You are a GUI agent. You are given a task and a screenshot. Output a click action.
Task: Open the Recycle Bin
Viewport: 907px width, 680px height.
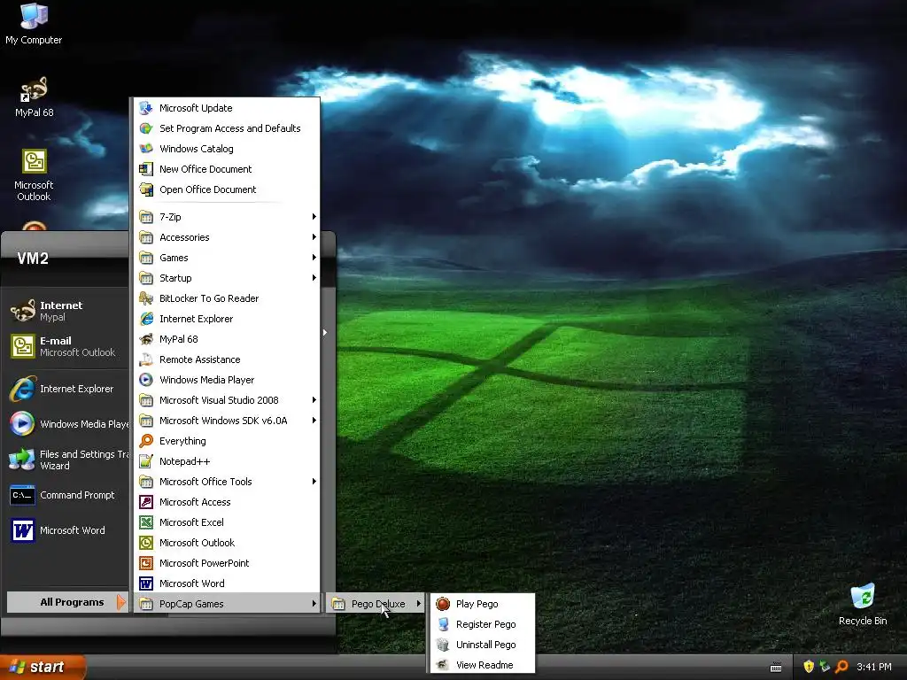click(x=863, y=605)
